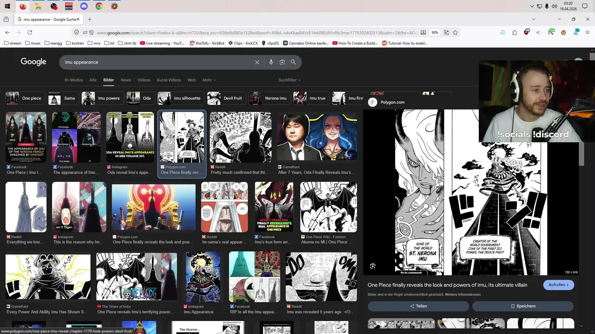
Task: Open music bookmarks folder
Action: click(32, 43)
